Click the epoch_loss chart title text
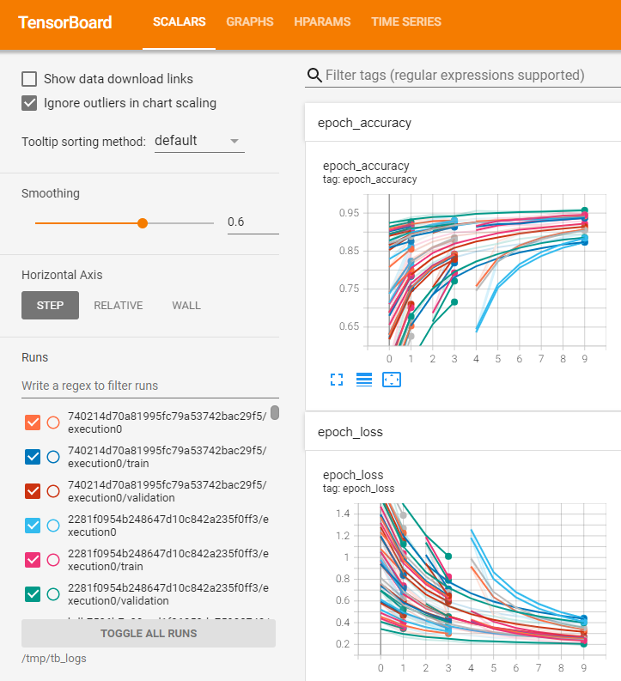621x681 pixels. pos(353,475)
